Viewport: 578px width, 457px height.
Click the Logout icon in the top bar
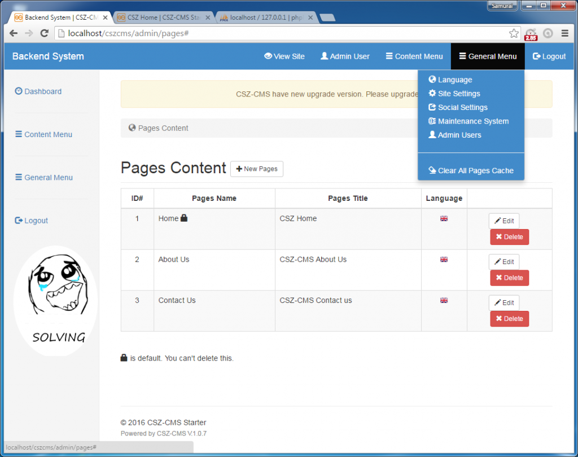tap(537, 56)
